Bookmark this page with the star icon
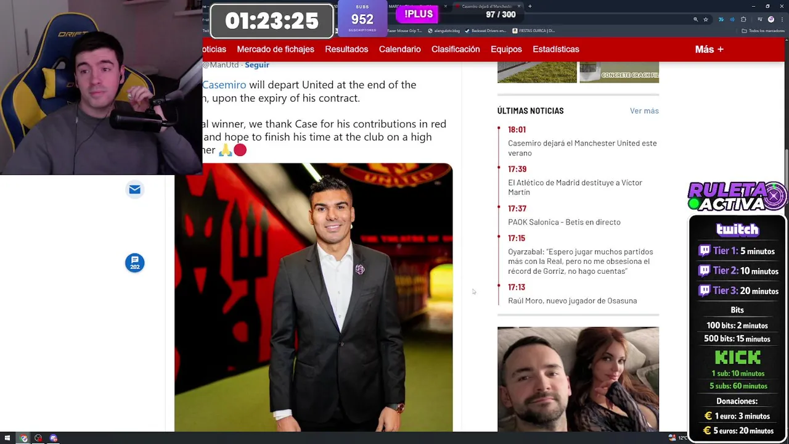Viewport: 789px width, 444px height. pyautogui.click(x=706, y=20)
